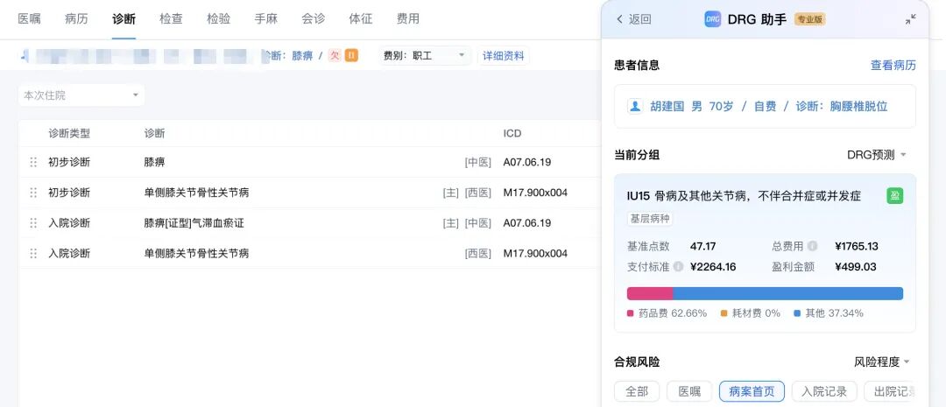This screenshot has width=946, height=407.
Task: Collapse the DRG assistant panel
Action: click(910, 19)
